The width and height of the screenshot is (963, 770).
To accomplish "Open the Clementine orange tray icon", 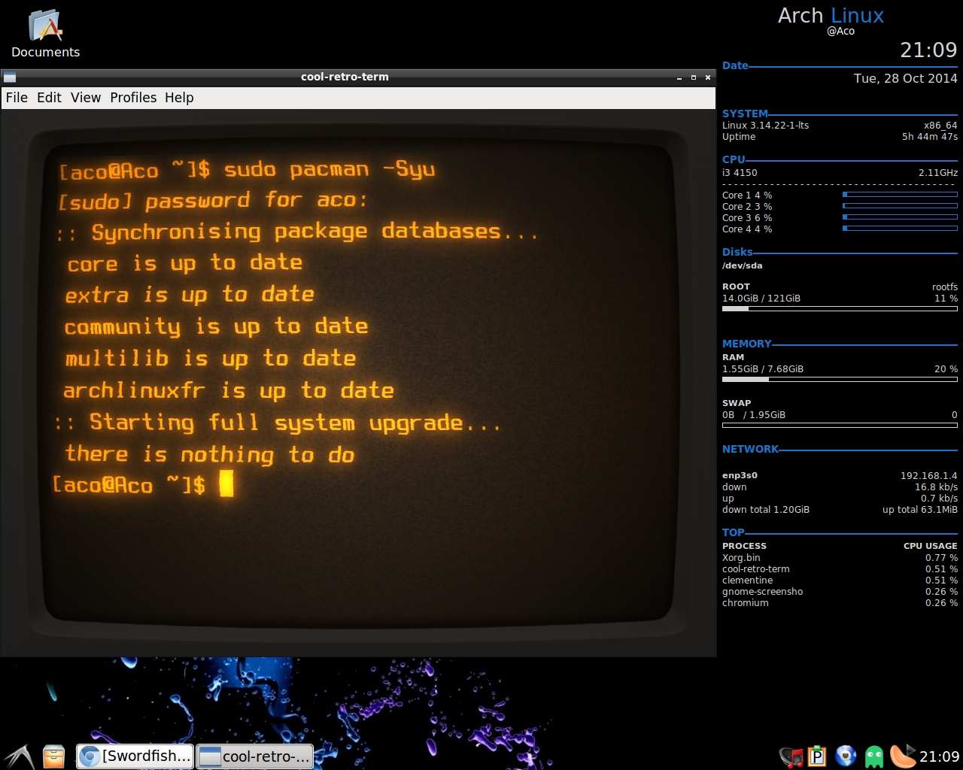I will (902, 756).
